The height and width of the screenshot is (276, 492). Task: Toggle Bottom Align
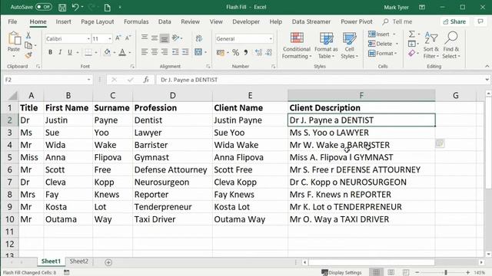[165, 38]
